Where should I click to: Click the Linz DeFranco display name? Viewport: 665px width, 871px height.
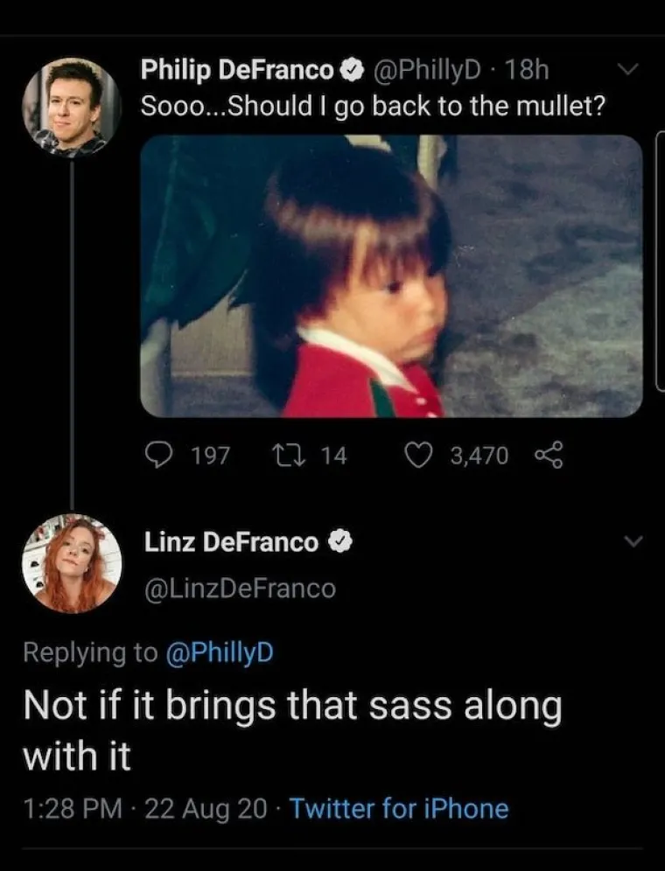pyautogui.click(x=231, y=543)
